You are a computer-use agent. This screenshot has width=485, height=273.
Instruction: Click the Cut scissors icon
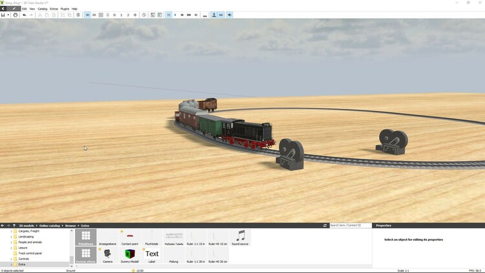[x=40, y=15]
